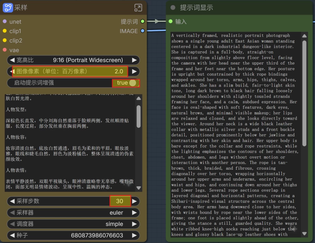
Task: Select next 采样器 after euler
Action: tap(134, 212)
